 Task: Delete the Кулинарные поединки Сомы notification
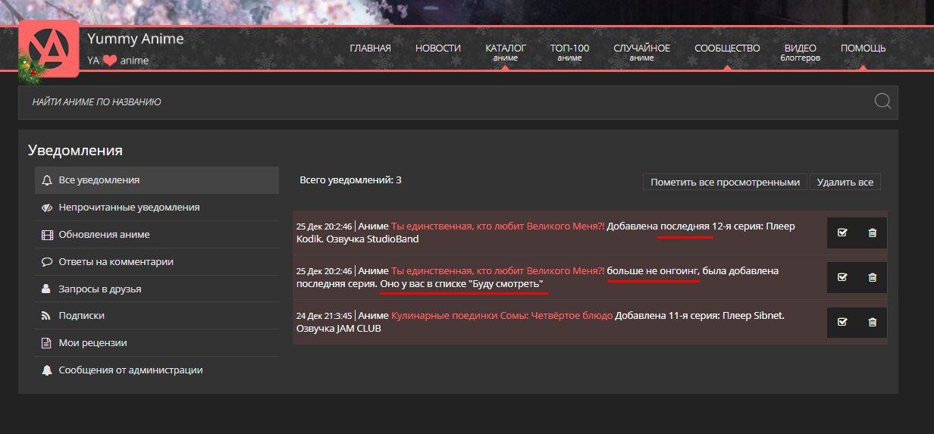[872, 322]
